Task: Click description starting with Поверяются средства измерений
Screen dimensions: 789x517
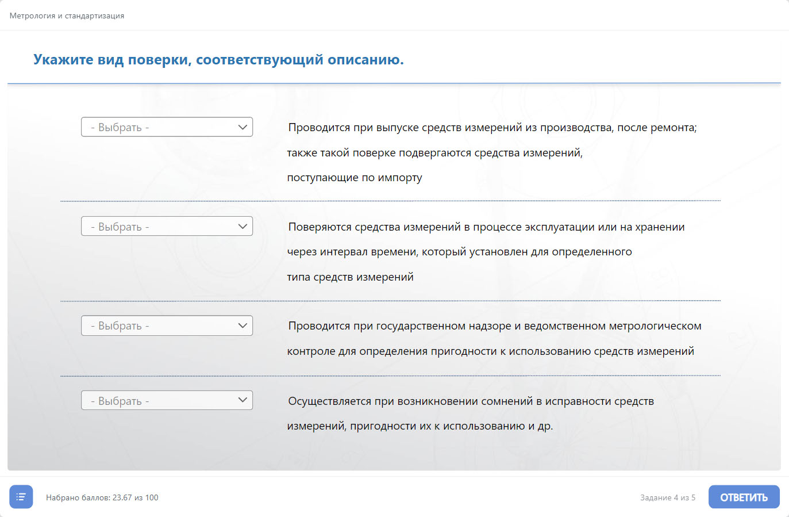Action: click(x=486, y=227)
